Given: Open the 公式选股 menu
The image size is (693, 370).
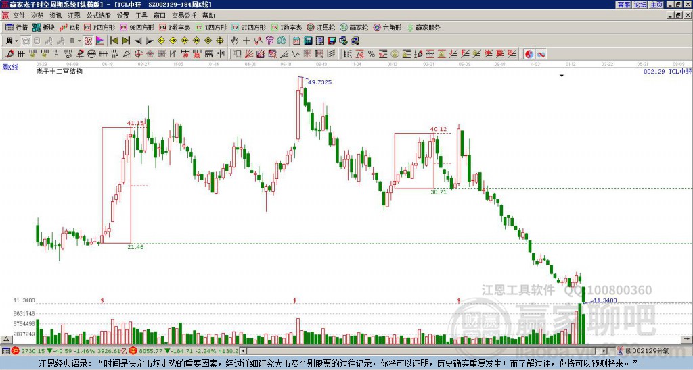Looking at the screenshot, I should pos(99,16).
